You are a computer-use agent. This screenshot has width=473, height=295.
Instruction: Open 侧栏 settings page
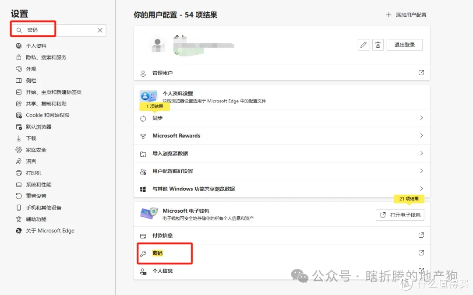(31, 81)
